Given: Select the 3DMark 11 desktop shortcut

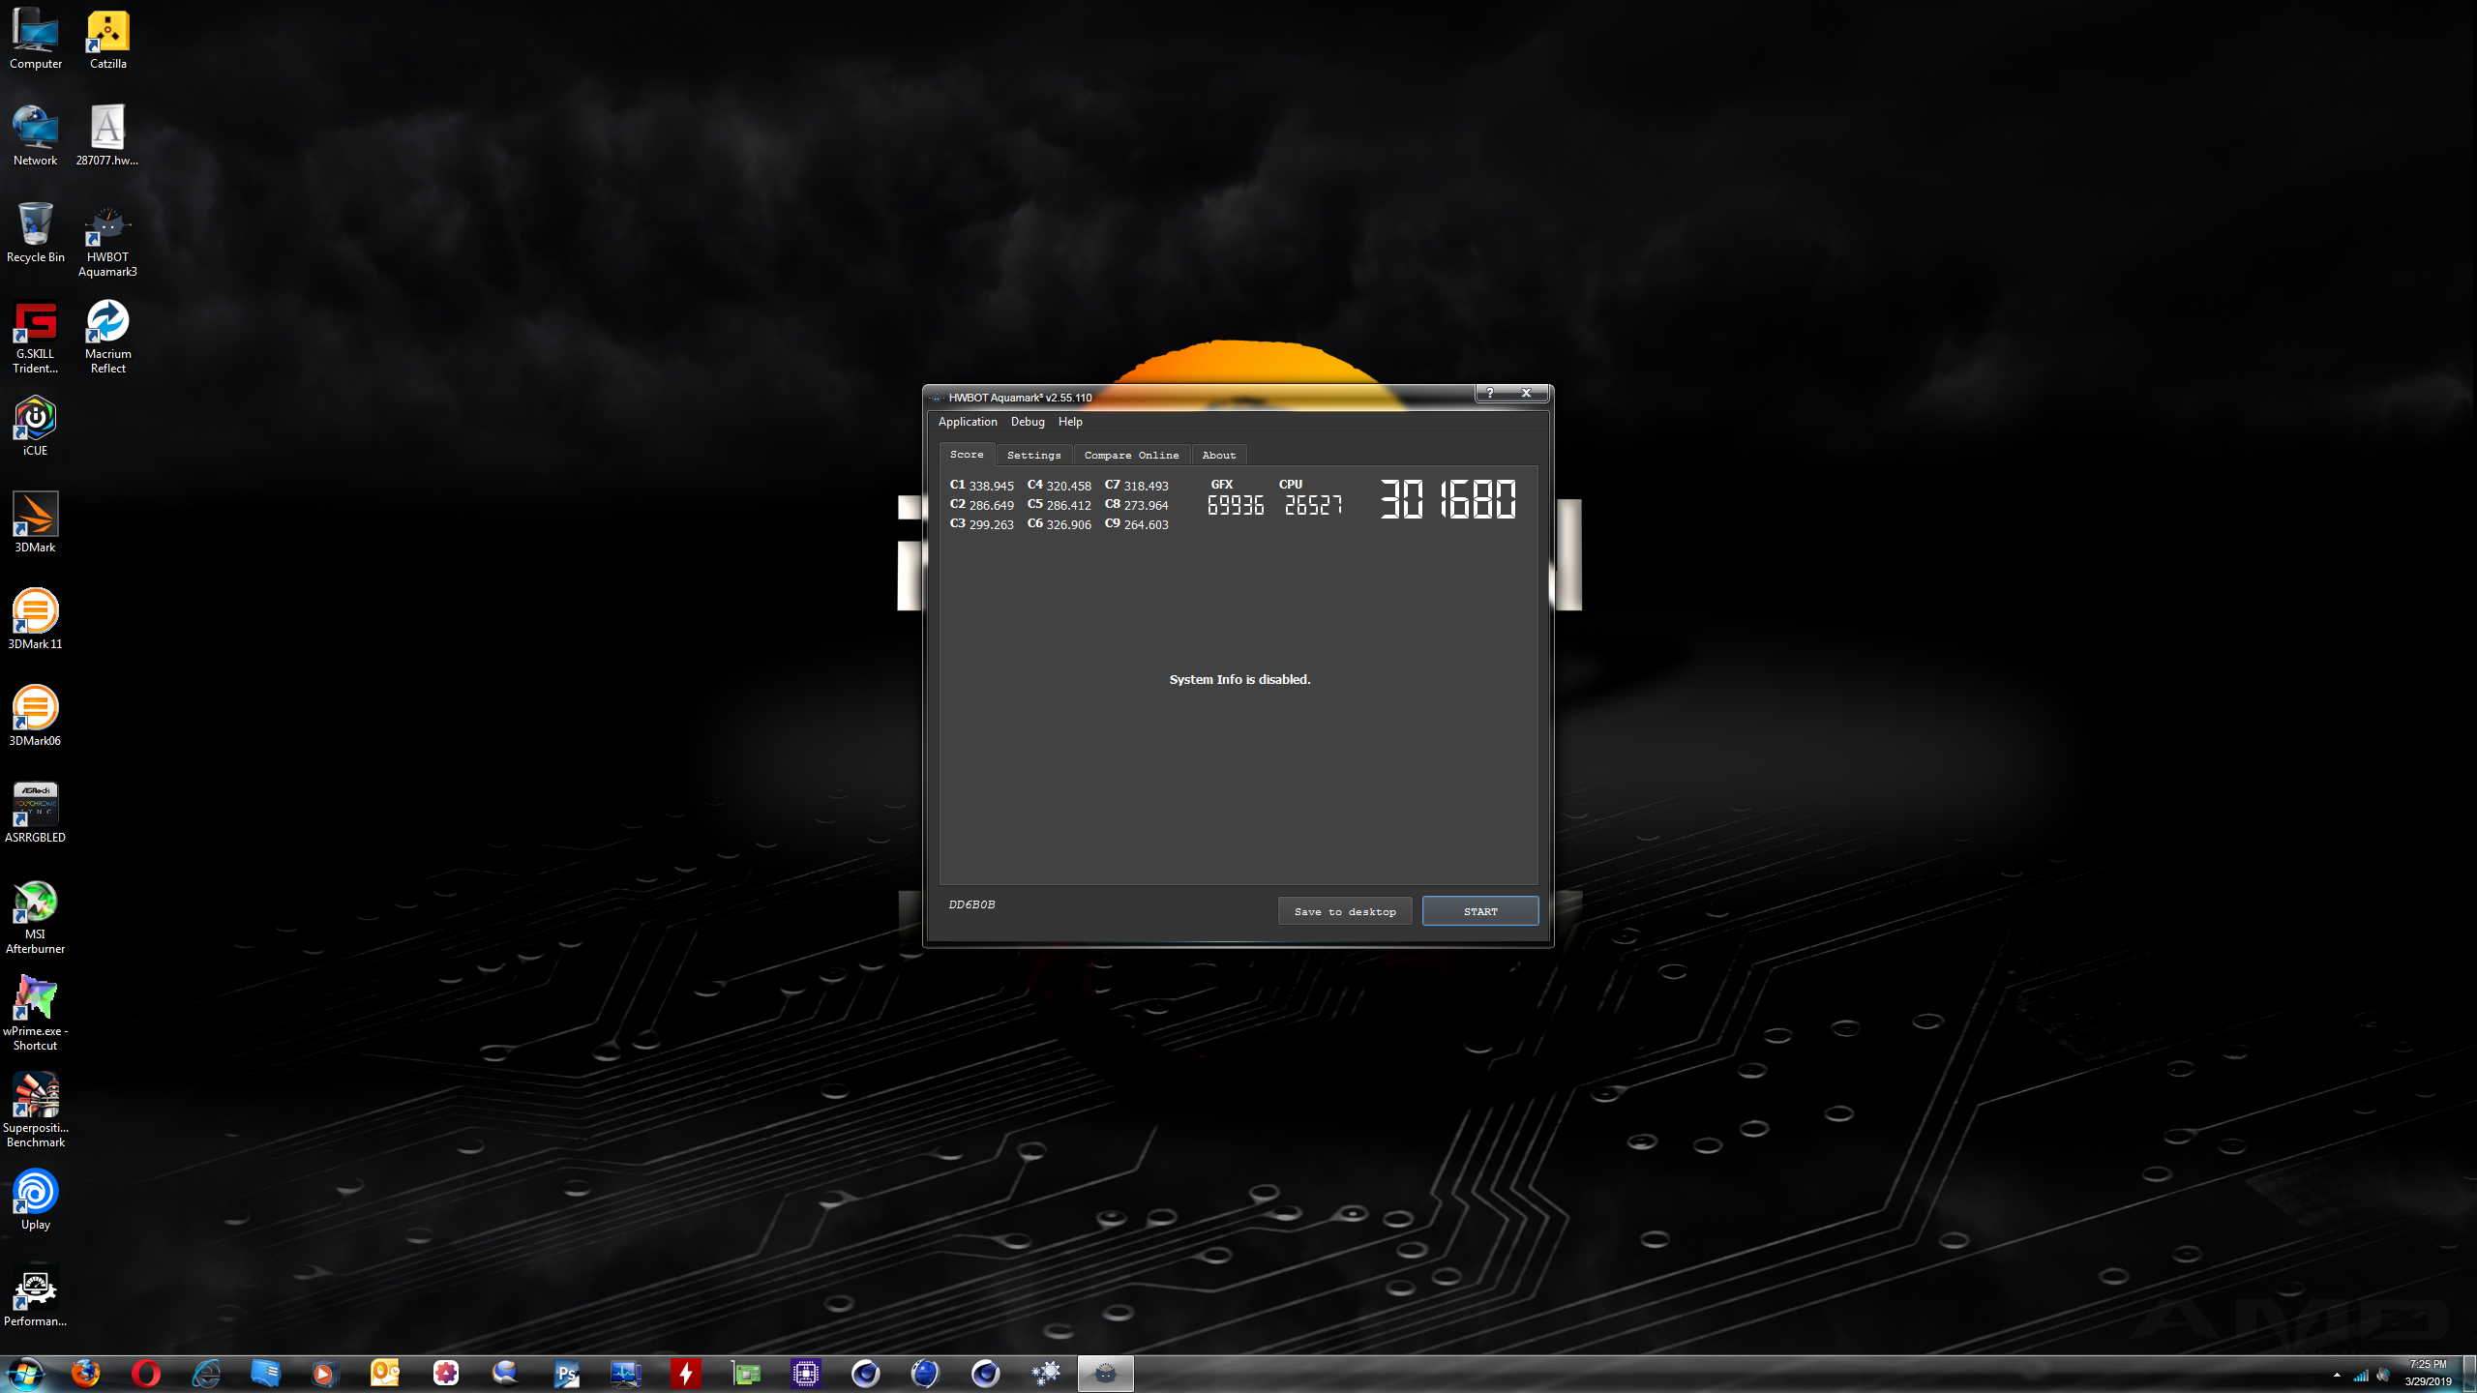Looking at the screenshot, I should tap(36, 620).
